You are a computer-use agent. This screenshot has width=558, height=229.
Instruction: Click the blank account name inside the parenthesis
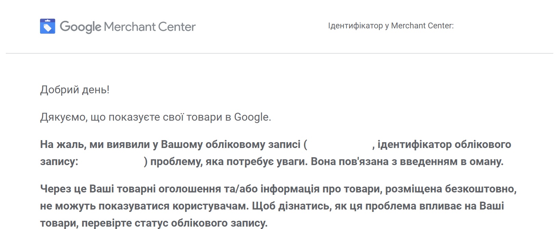[x=340, y=145]
